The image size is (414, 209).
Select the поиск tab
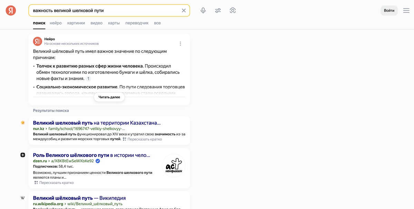pos(39,23)
